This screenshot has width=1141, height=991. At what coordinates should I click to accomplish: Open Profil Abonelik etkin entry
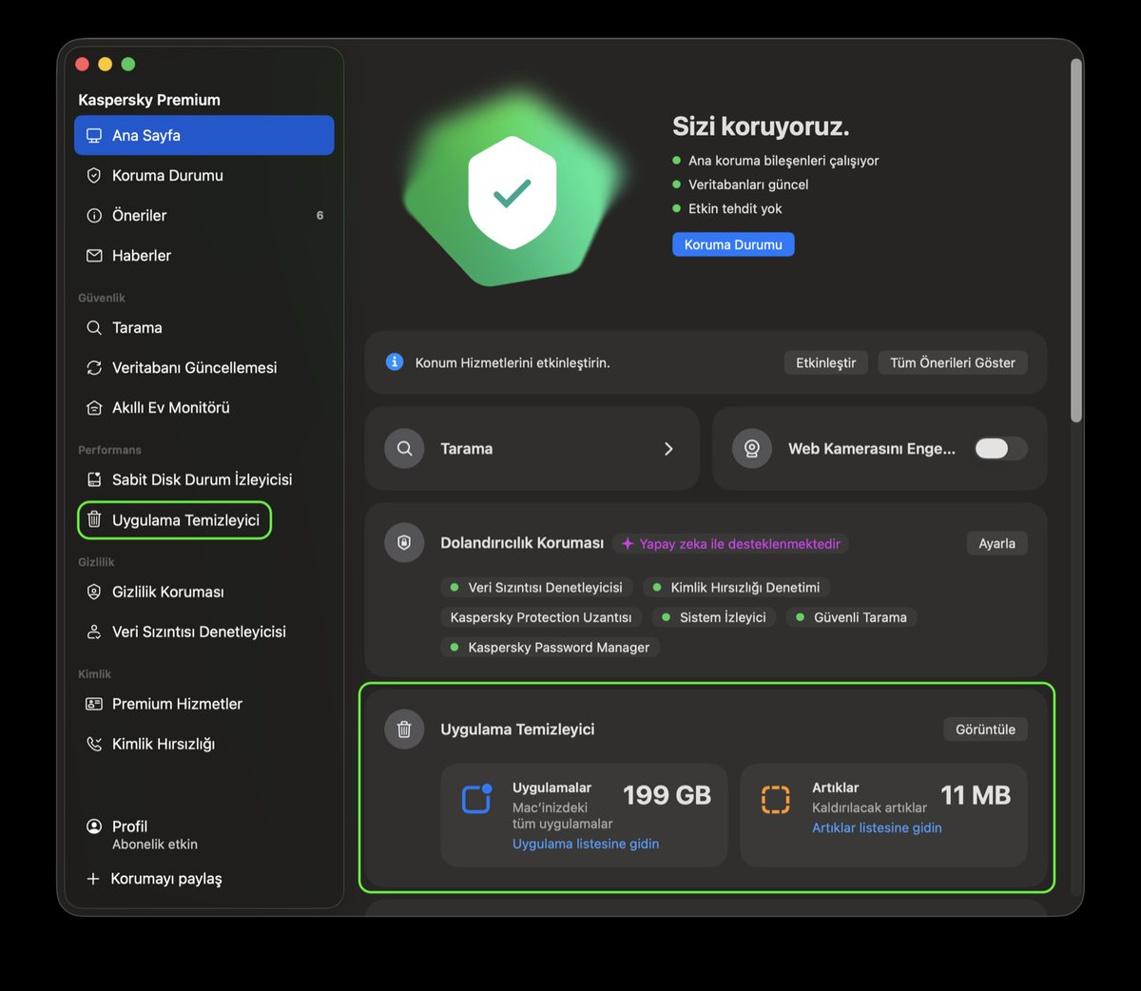[x=155, y=834]
